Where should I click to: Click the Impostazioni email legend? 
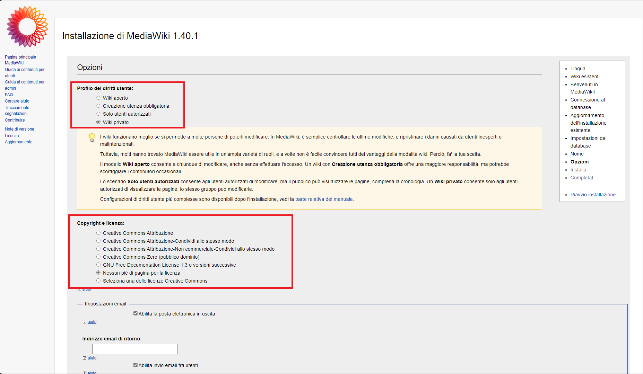[x=105, y=304]
